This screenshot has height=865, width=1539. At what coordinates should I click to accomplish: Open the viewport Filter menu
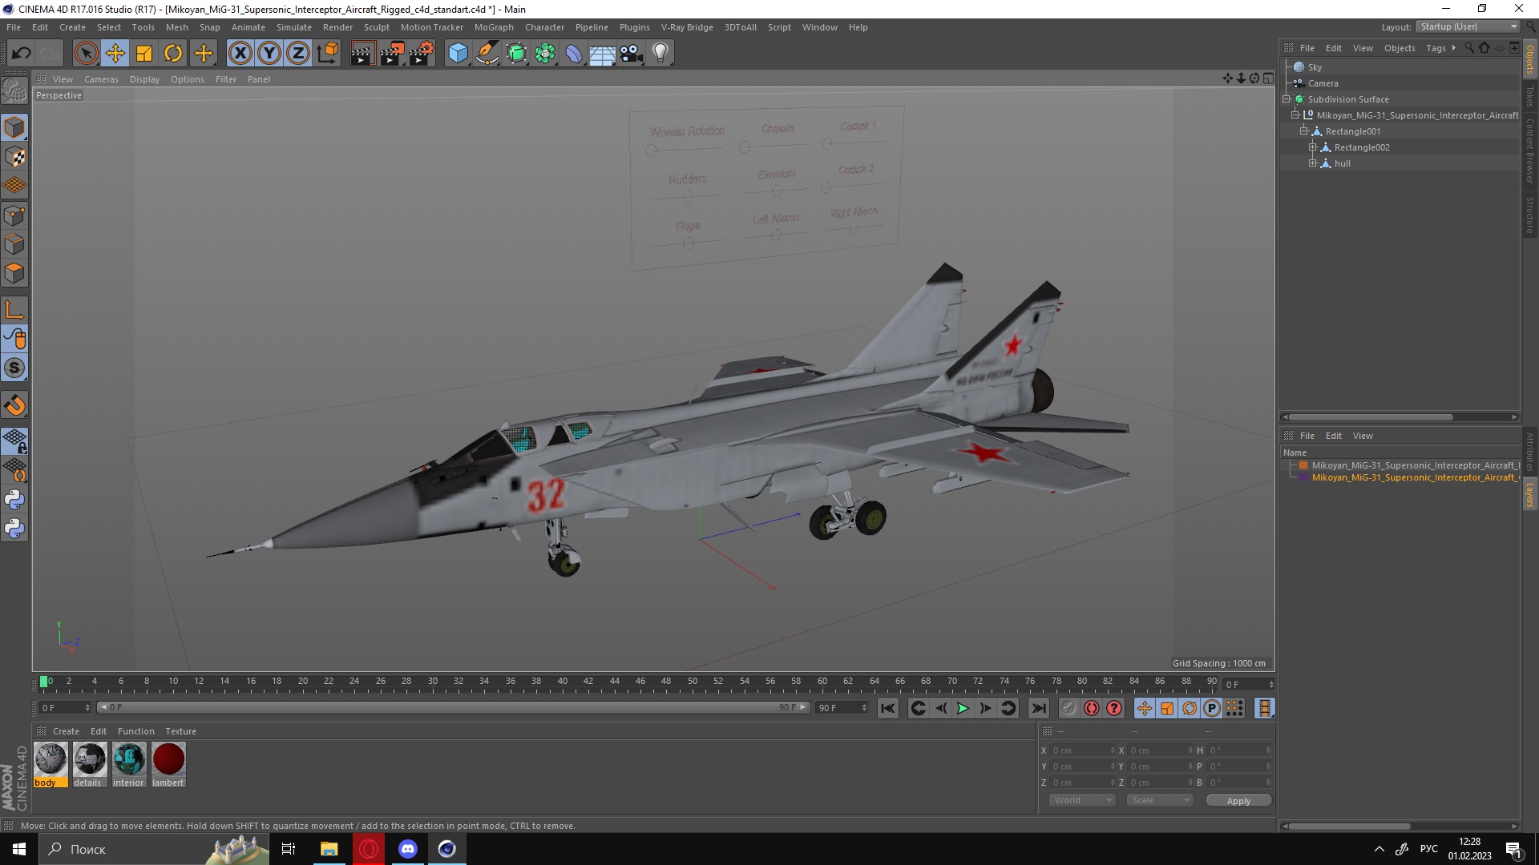226,79
